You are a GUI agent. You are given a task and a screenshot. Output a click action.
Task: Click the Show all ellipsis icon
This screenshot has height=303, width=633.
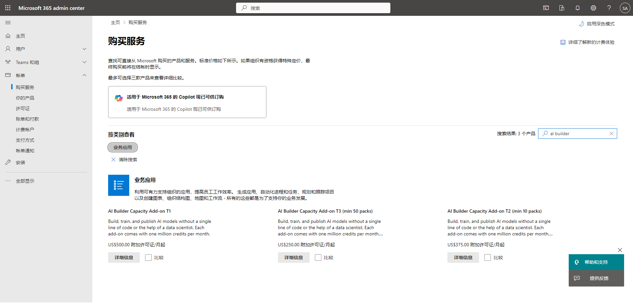[8, 181]
